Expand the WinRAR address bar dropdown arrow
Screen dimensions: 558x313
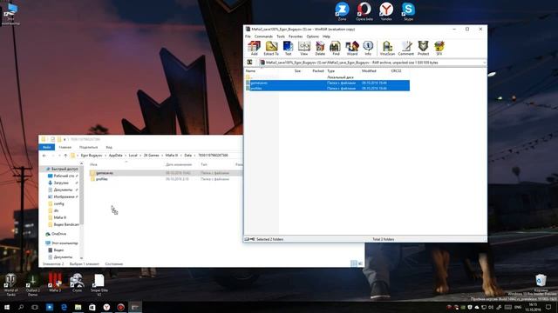click(x=484, y=63)
